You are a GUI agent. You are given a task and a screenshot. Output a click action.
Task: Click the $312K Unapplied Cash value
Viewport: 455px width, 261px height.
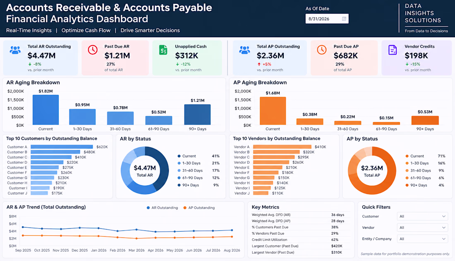(x=187, y=55)
